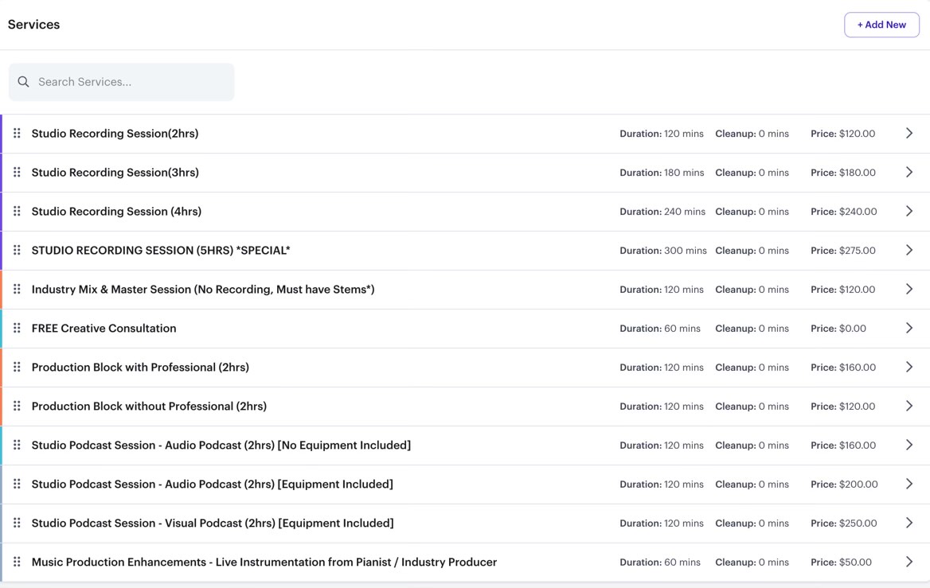The image size is (930, 588).
Task: Click drag handle for Visual Podcast session
Action: pos(17,524)
